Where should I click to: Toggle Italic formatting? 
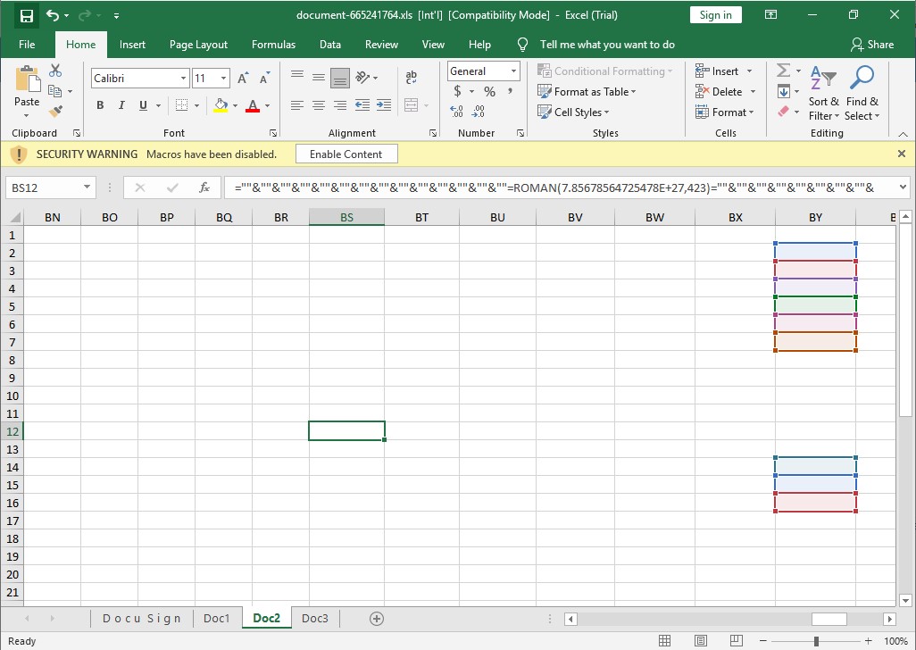pyautogui.click(x=121, y=105)
